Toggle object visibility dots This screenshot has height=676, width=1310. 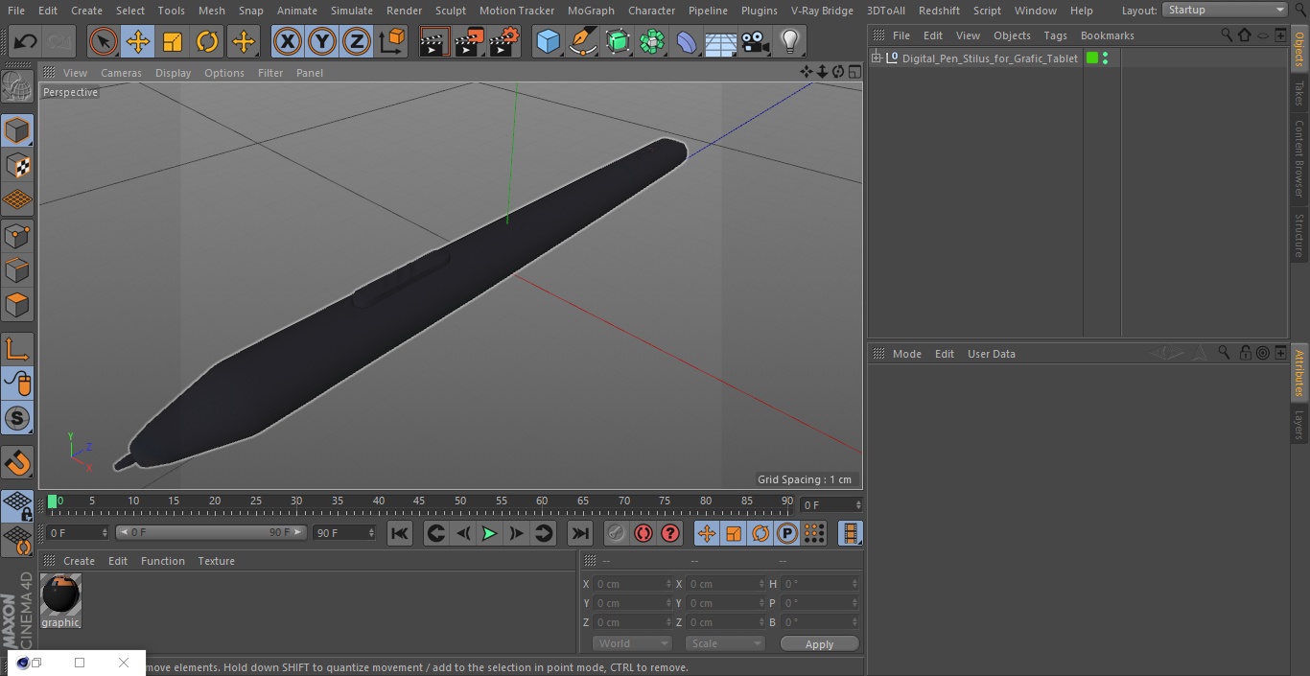pos(1106,58)
